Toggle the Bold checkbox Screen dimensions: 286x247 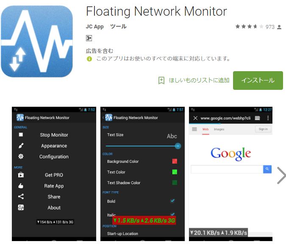click(x=172, y=201)
